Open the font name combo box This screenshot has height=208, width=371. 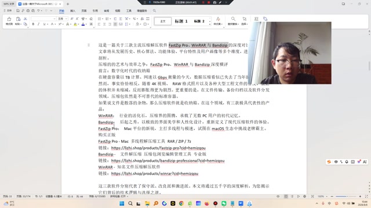43,18
